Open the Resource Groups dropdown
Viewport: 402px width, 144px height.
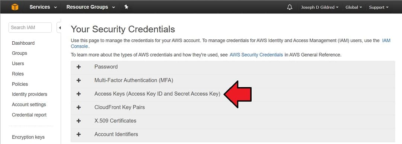(91, 7)
